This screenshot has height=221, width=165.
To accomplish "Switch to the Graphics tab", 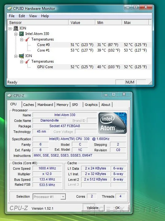I will (x=91, y=105).
